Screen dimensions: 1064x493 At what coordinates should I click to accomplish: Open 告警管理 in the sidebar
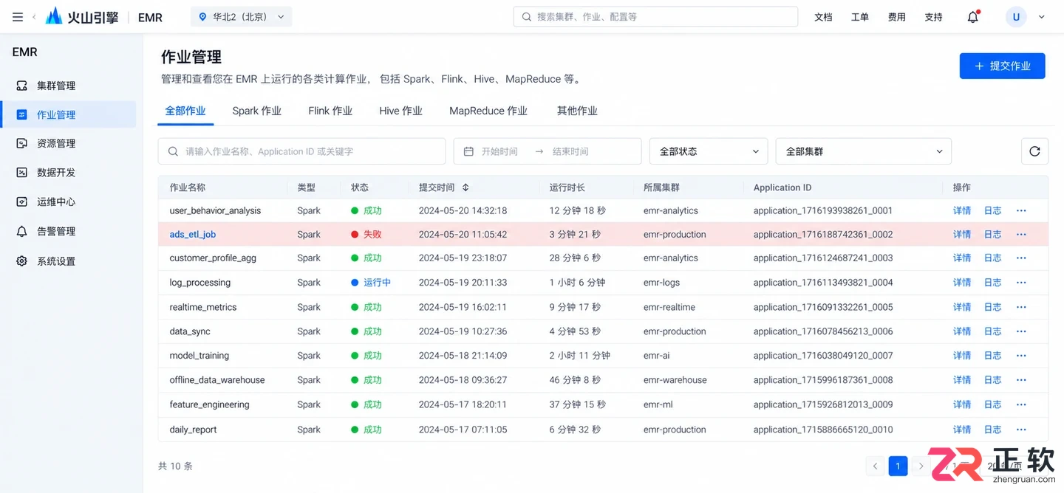(x=68, y=231)
